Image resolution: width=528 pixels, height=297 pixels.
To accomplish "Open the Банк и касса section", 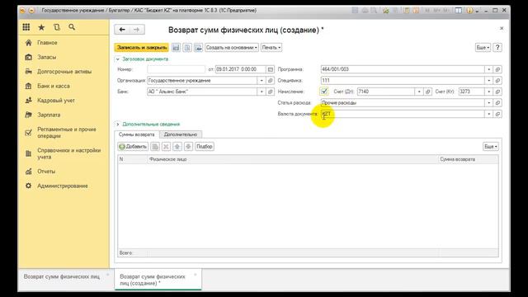I will click(54, 86).
